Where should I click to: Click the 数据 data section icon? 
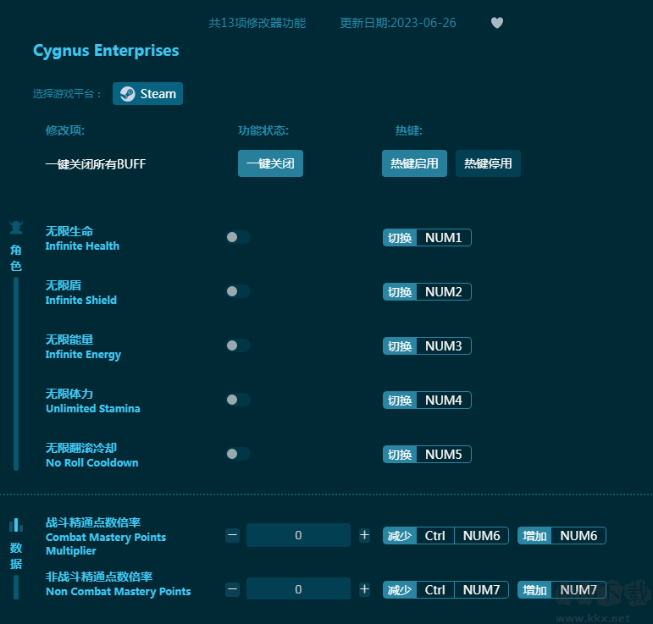click(16, 525)
